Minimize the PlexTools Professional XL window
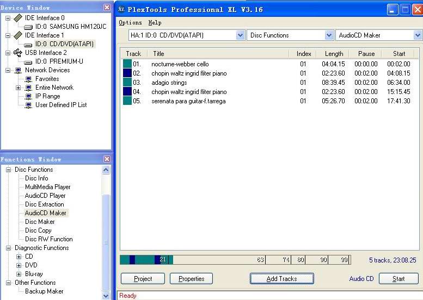Viewport: 423px width, 300px height. [393, 10]
